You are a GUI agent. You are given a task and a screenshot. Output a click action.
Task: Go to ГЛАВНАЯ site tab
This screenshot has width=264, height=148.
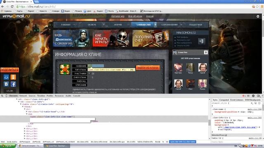click(66, 25)
